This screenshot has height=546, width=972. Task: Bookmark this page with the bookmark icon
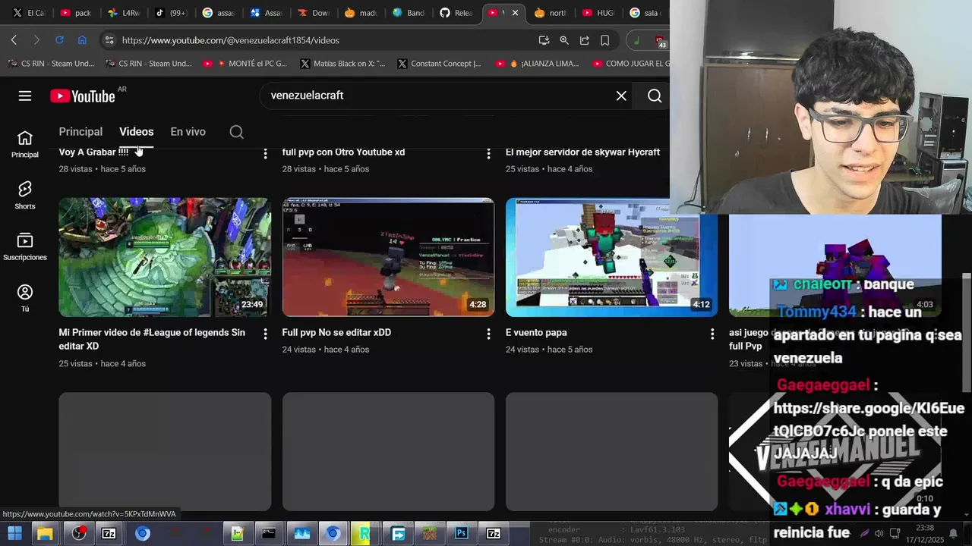click(x=605, y=40)
